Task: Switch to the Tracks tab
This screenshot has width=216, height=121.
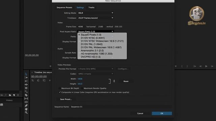Action: (91, 7)
